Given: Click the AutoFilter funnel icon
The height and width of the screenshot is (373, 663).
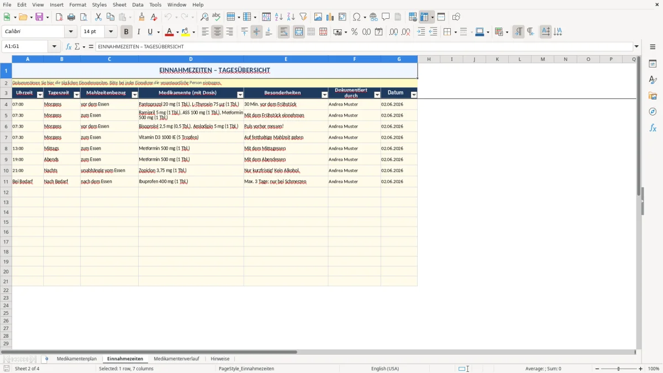Looking at the screenshot, I should pyautogui.click(x=303, y=17).
